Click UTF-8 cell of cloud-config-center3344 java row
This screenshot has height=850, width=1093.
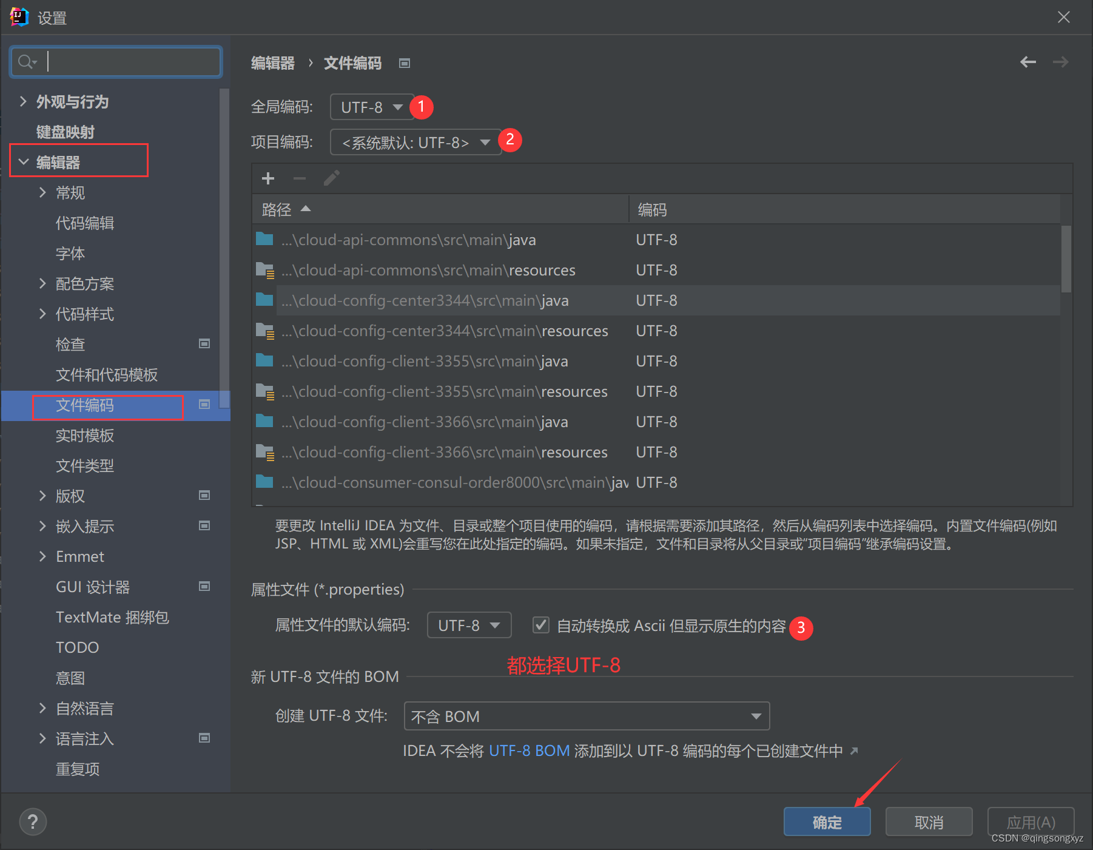pos(656,300)
